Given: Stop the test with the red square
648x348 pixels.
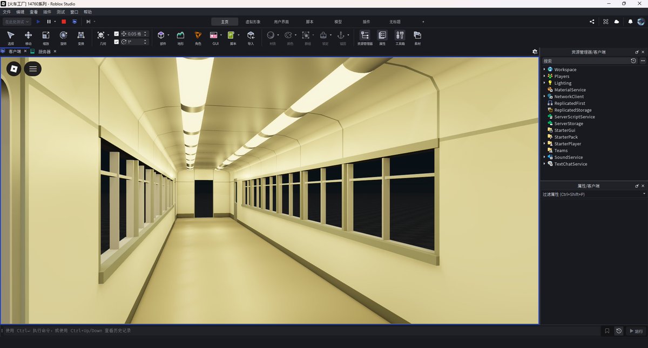Looking at the screenshot, I should point(64,22).
